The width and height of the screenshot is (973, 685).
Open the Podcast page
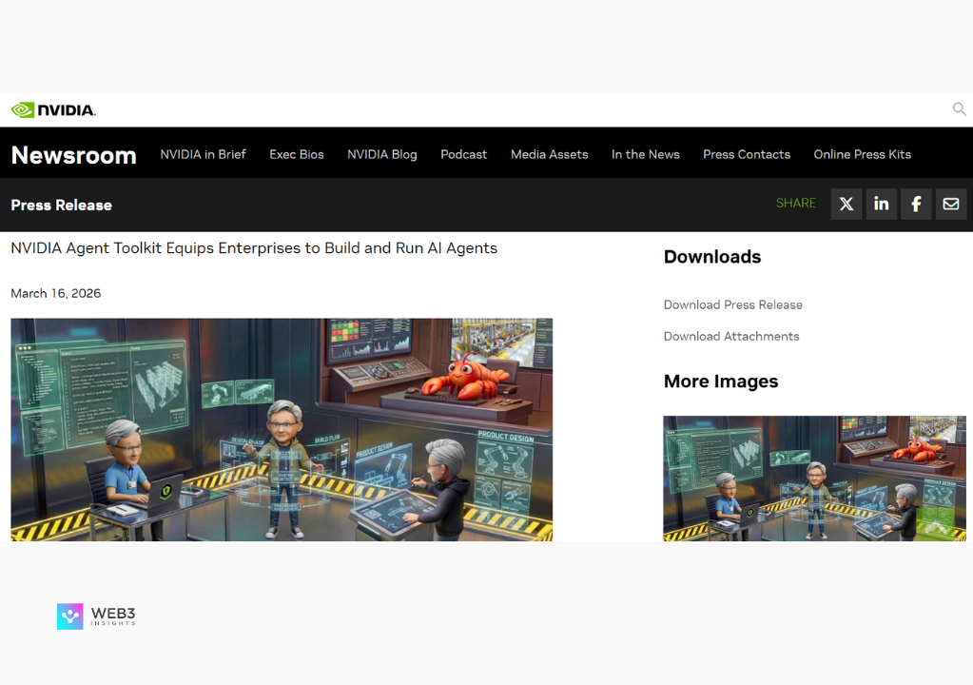463,154
